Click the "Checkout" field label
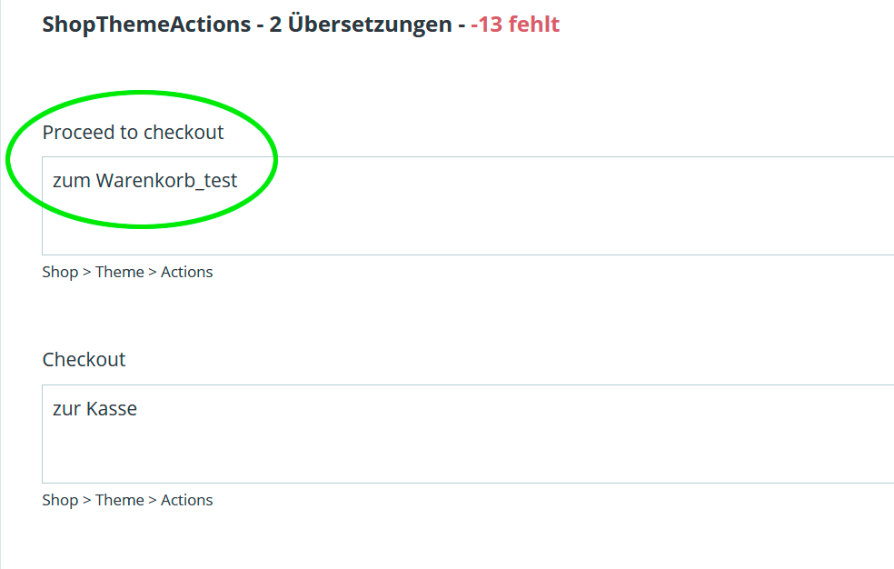This screenshot has height=569, width=894. (x=84, y=360)
